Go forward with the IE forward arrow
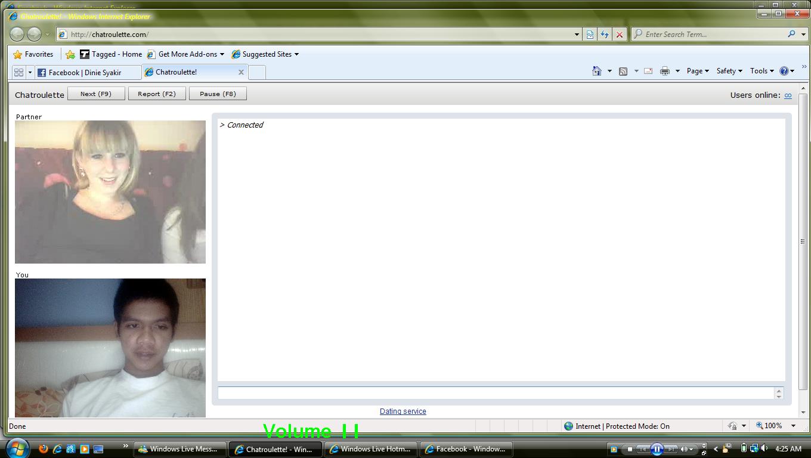Image resolution: width=811 pixels, height=458 pixels. (x=34, y=34)
